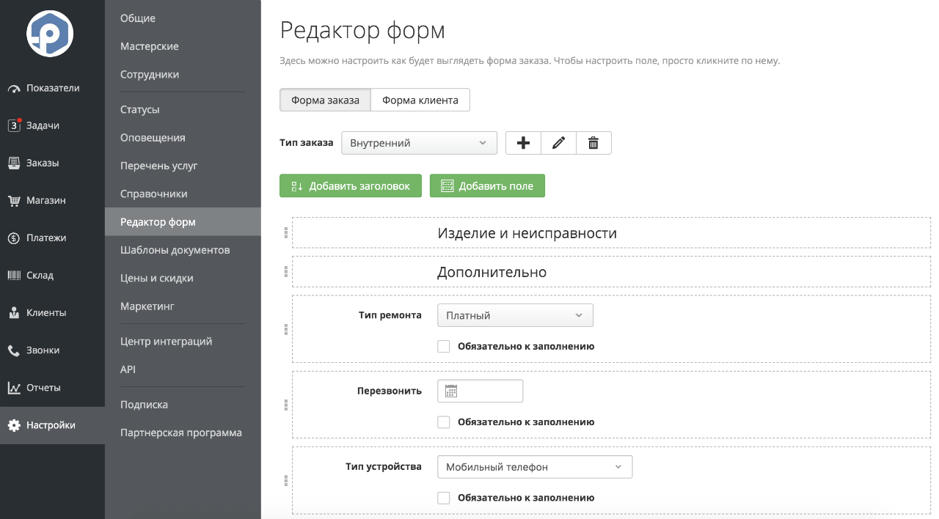The image size is (939, 519).
Task: Open Общие settings section
Action: (x=138, y=18)
